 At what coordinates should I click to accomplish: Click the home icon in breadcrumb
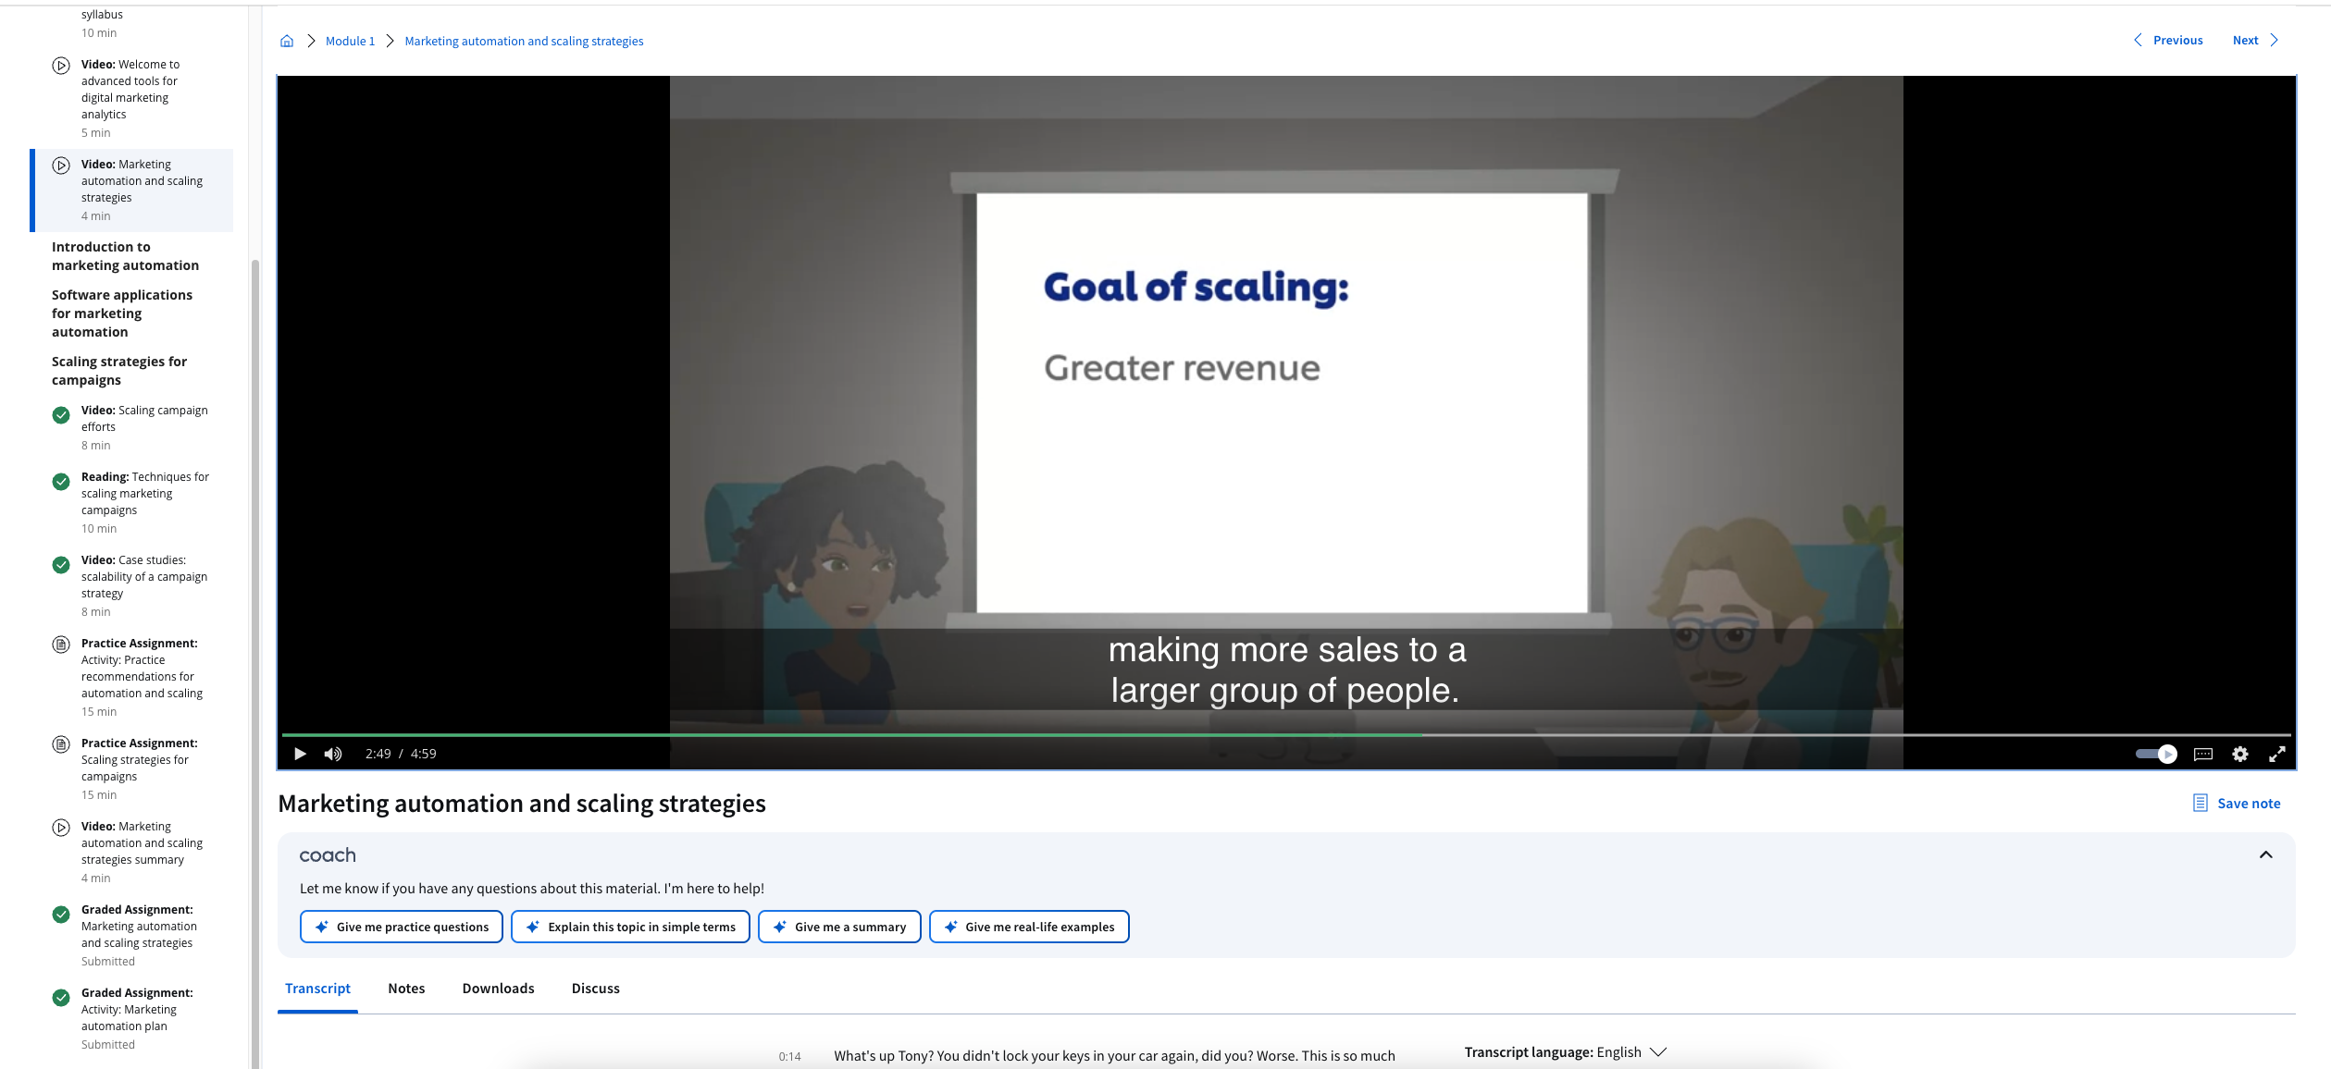click(287, 41)
